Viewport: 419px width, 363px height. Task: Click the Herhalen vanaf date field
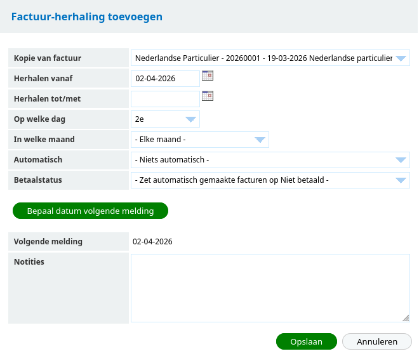[164, 79]
